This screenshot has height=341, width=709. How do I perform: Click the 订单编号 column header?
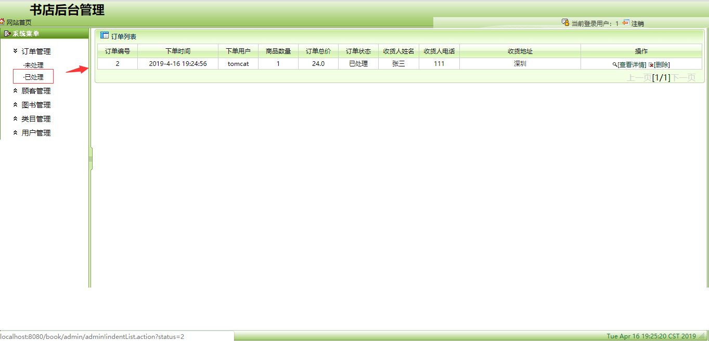point(118,51)
